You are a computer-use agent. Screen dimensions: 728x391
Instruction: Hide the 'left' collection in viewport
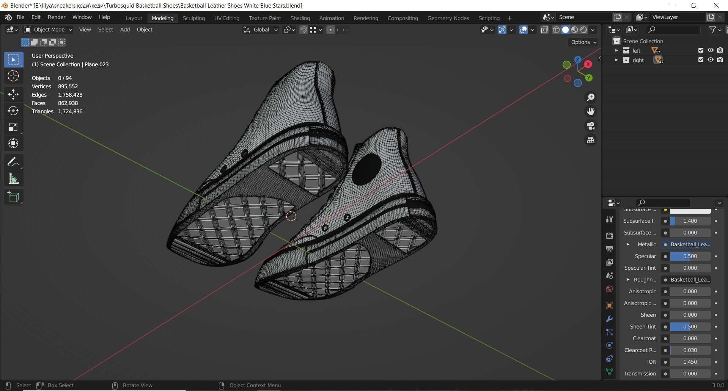[710, 50]
